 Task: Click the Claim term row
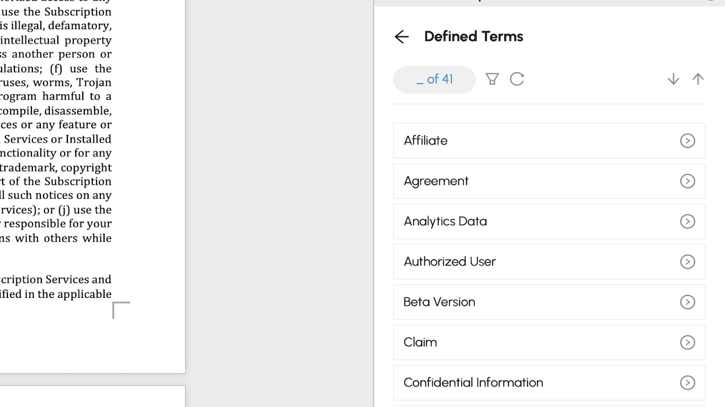coord(420,342)
